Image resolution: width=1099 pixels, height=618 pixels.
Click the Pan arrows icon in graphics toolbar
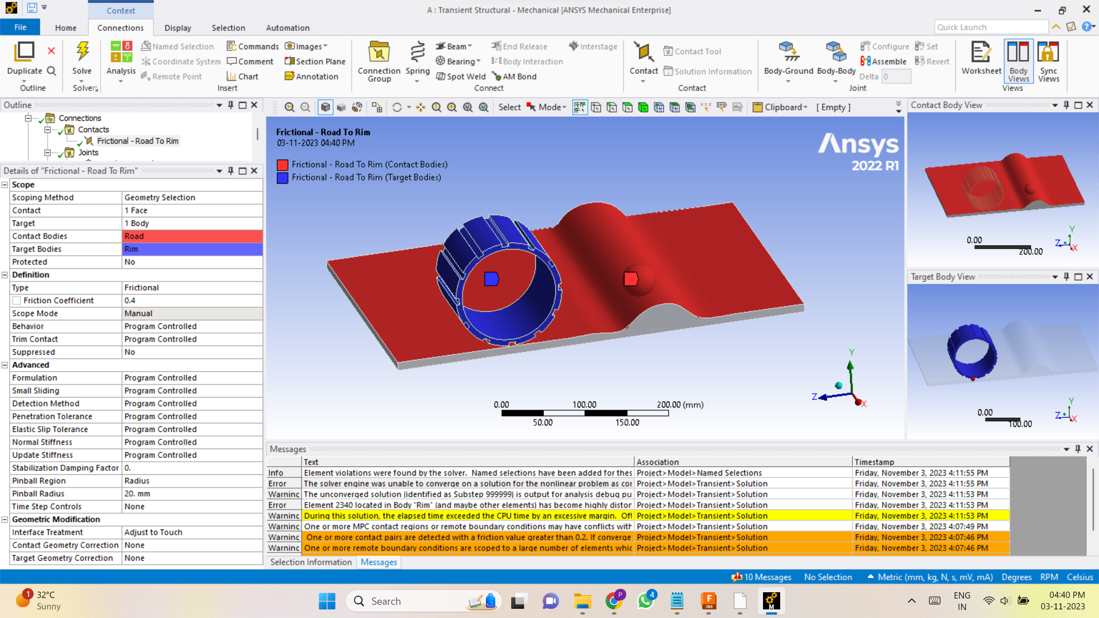[x=421, y=108]
